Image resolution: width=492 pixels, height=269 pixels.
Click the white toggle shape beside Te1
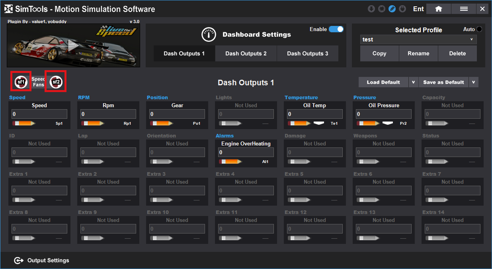pos(319,123)
